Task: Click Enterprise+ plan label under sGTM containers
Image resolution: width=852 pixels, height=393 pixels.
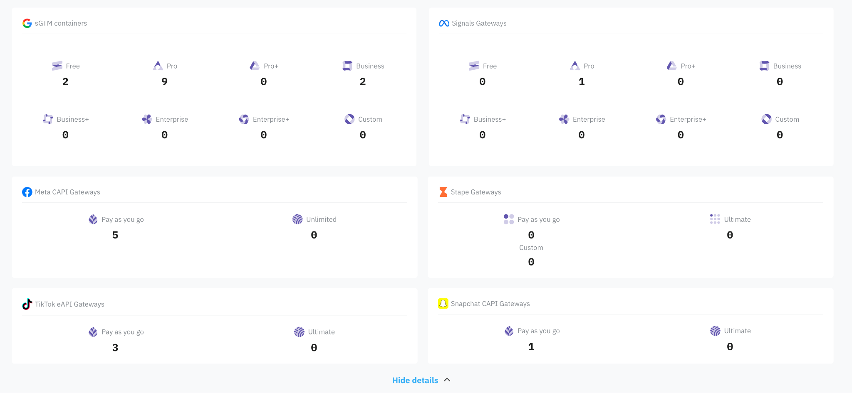Action: (271, 119)
